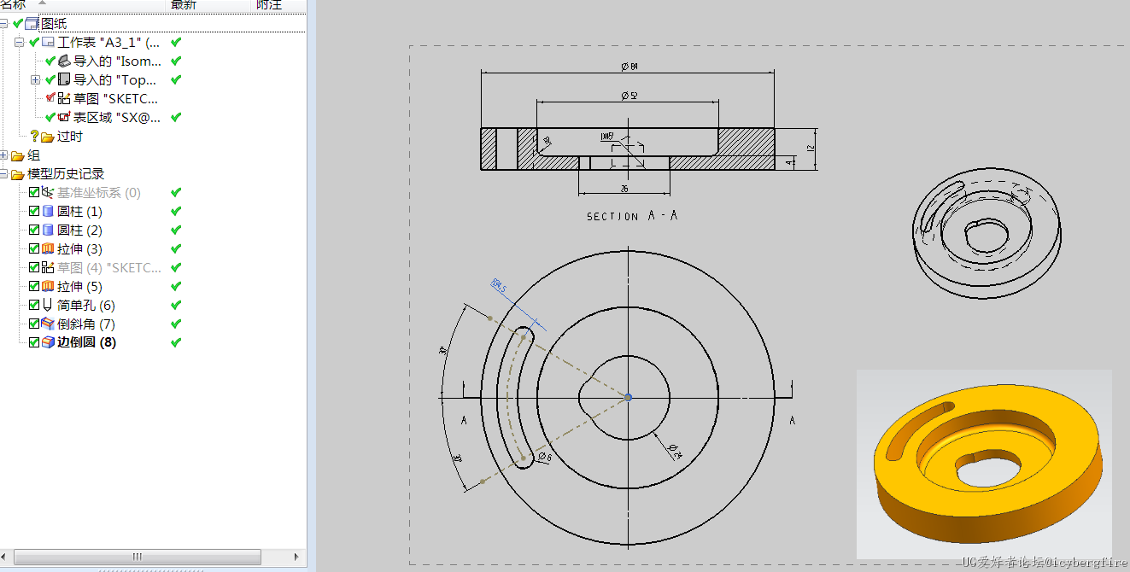Select the 过时 tree item label
Viewport: 1130px width, 572px height.
click(70, 137)
